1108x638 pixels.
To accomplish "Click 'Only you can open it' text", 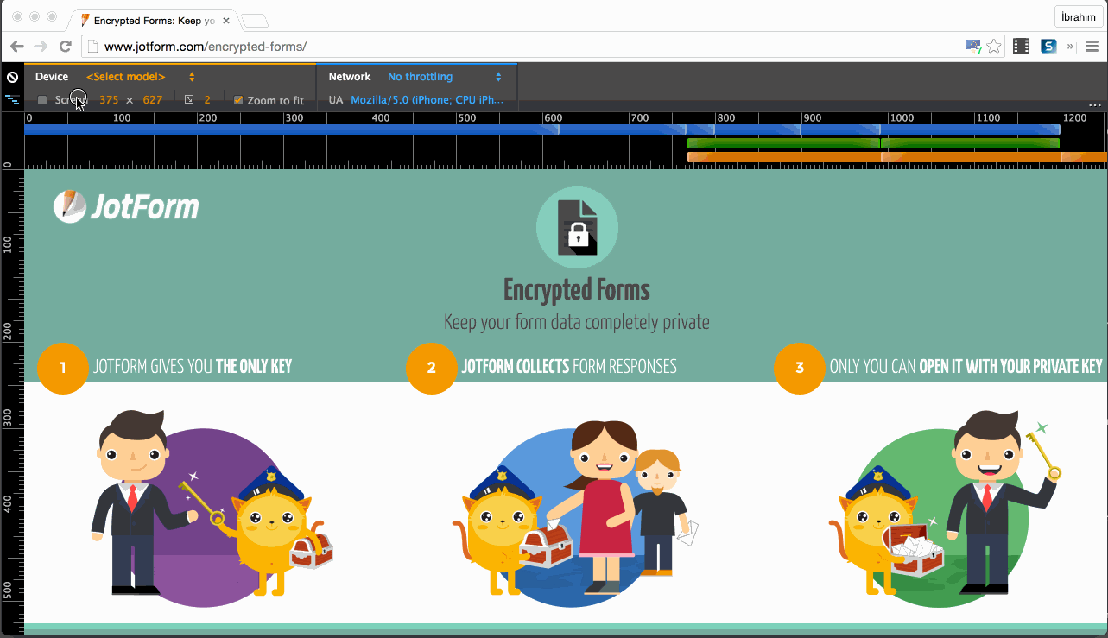I will coord(966,367).
